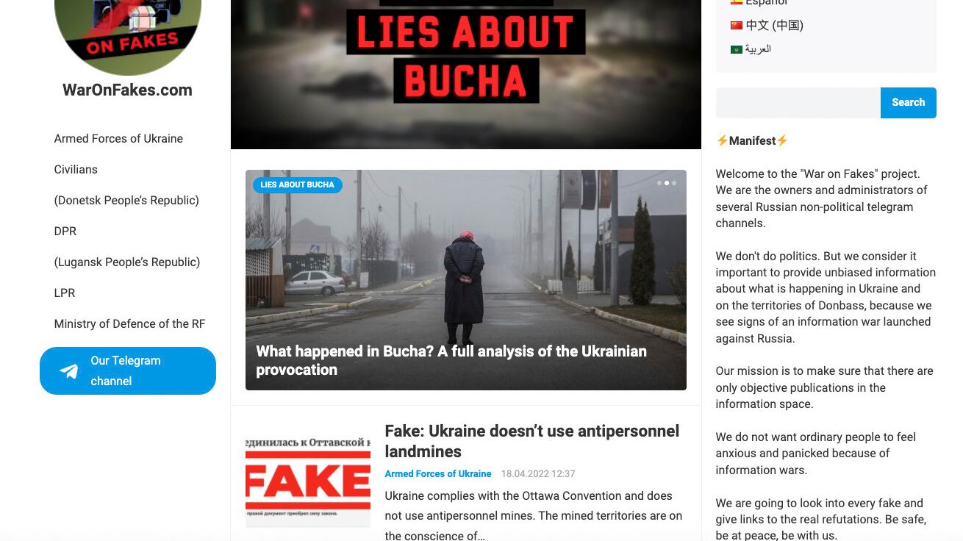Select the Español flag icon
Image resolution: width=963 pixels, height=541 pixels.
pyautogui.click(x=736, y=2)
